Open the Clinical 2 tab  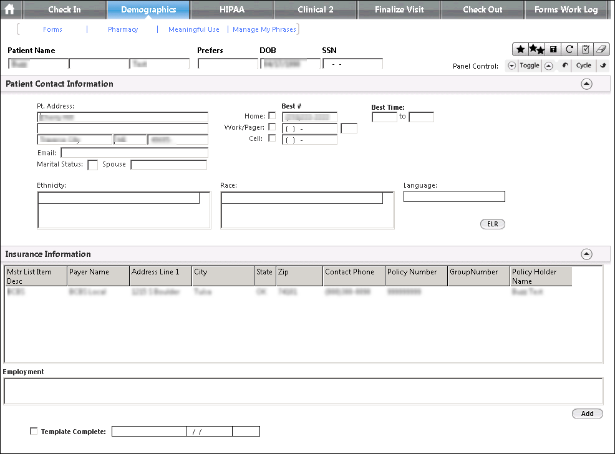coord(316,9)
